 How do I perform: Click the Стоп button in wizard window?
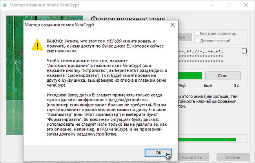coord(223,75)
